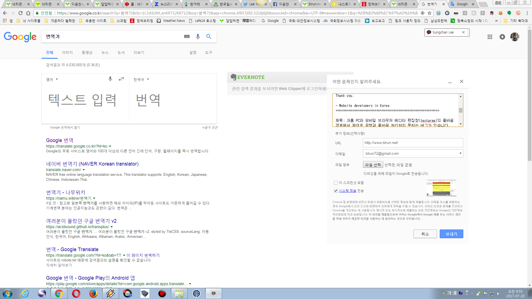Open the 더보기 search menu

point(139,53)
